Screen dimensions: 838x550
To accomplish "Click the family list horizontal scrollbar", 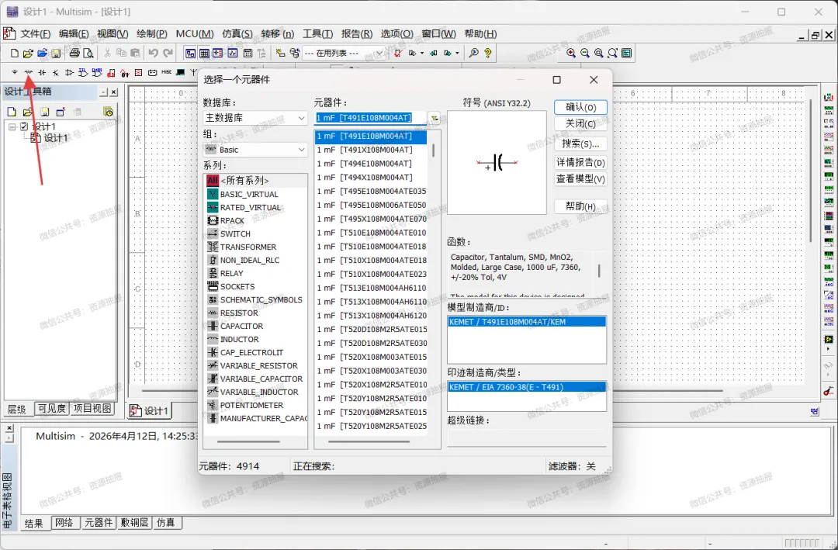I will pos(248,442).
